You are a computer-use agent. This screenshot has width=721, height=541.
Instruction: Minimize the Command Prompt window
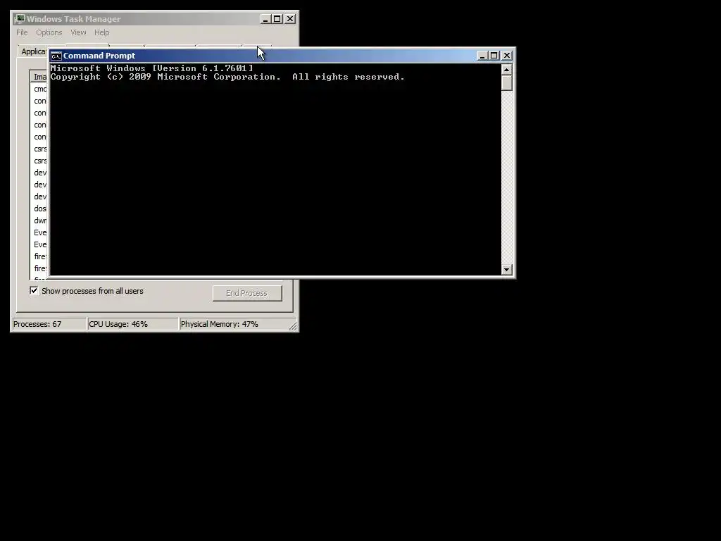click(x=482, y=56)
